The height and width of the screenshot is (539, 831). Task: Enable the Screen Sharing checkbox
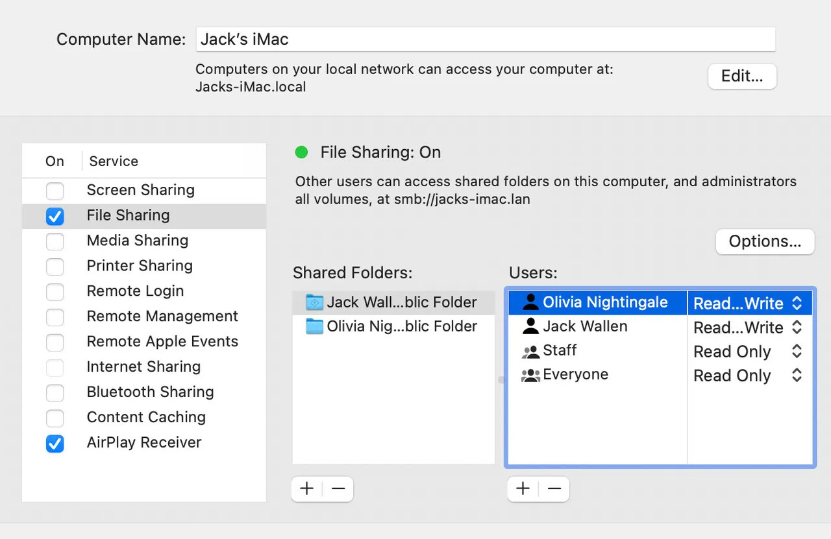pyautogui.click(x=55, y=191)
